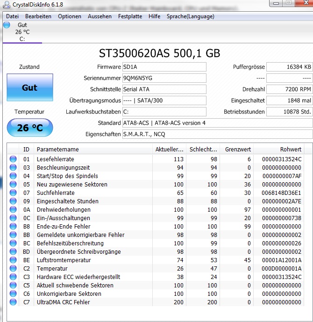Click the status orb for Luftstromtemperatur
Image resolution: width=313 pixels, height=322 pixels.
(x=13, y=260)
